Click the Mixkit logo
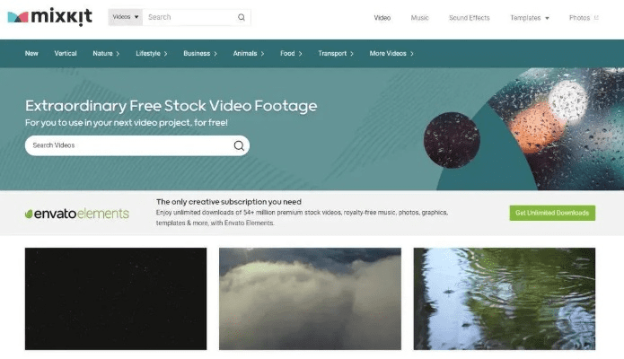Image resolution: width=624 pixels, height=359 pixels. click(49, 17)
